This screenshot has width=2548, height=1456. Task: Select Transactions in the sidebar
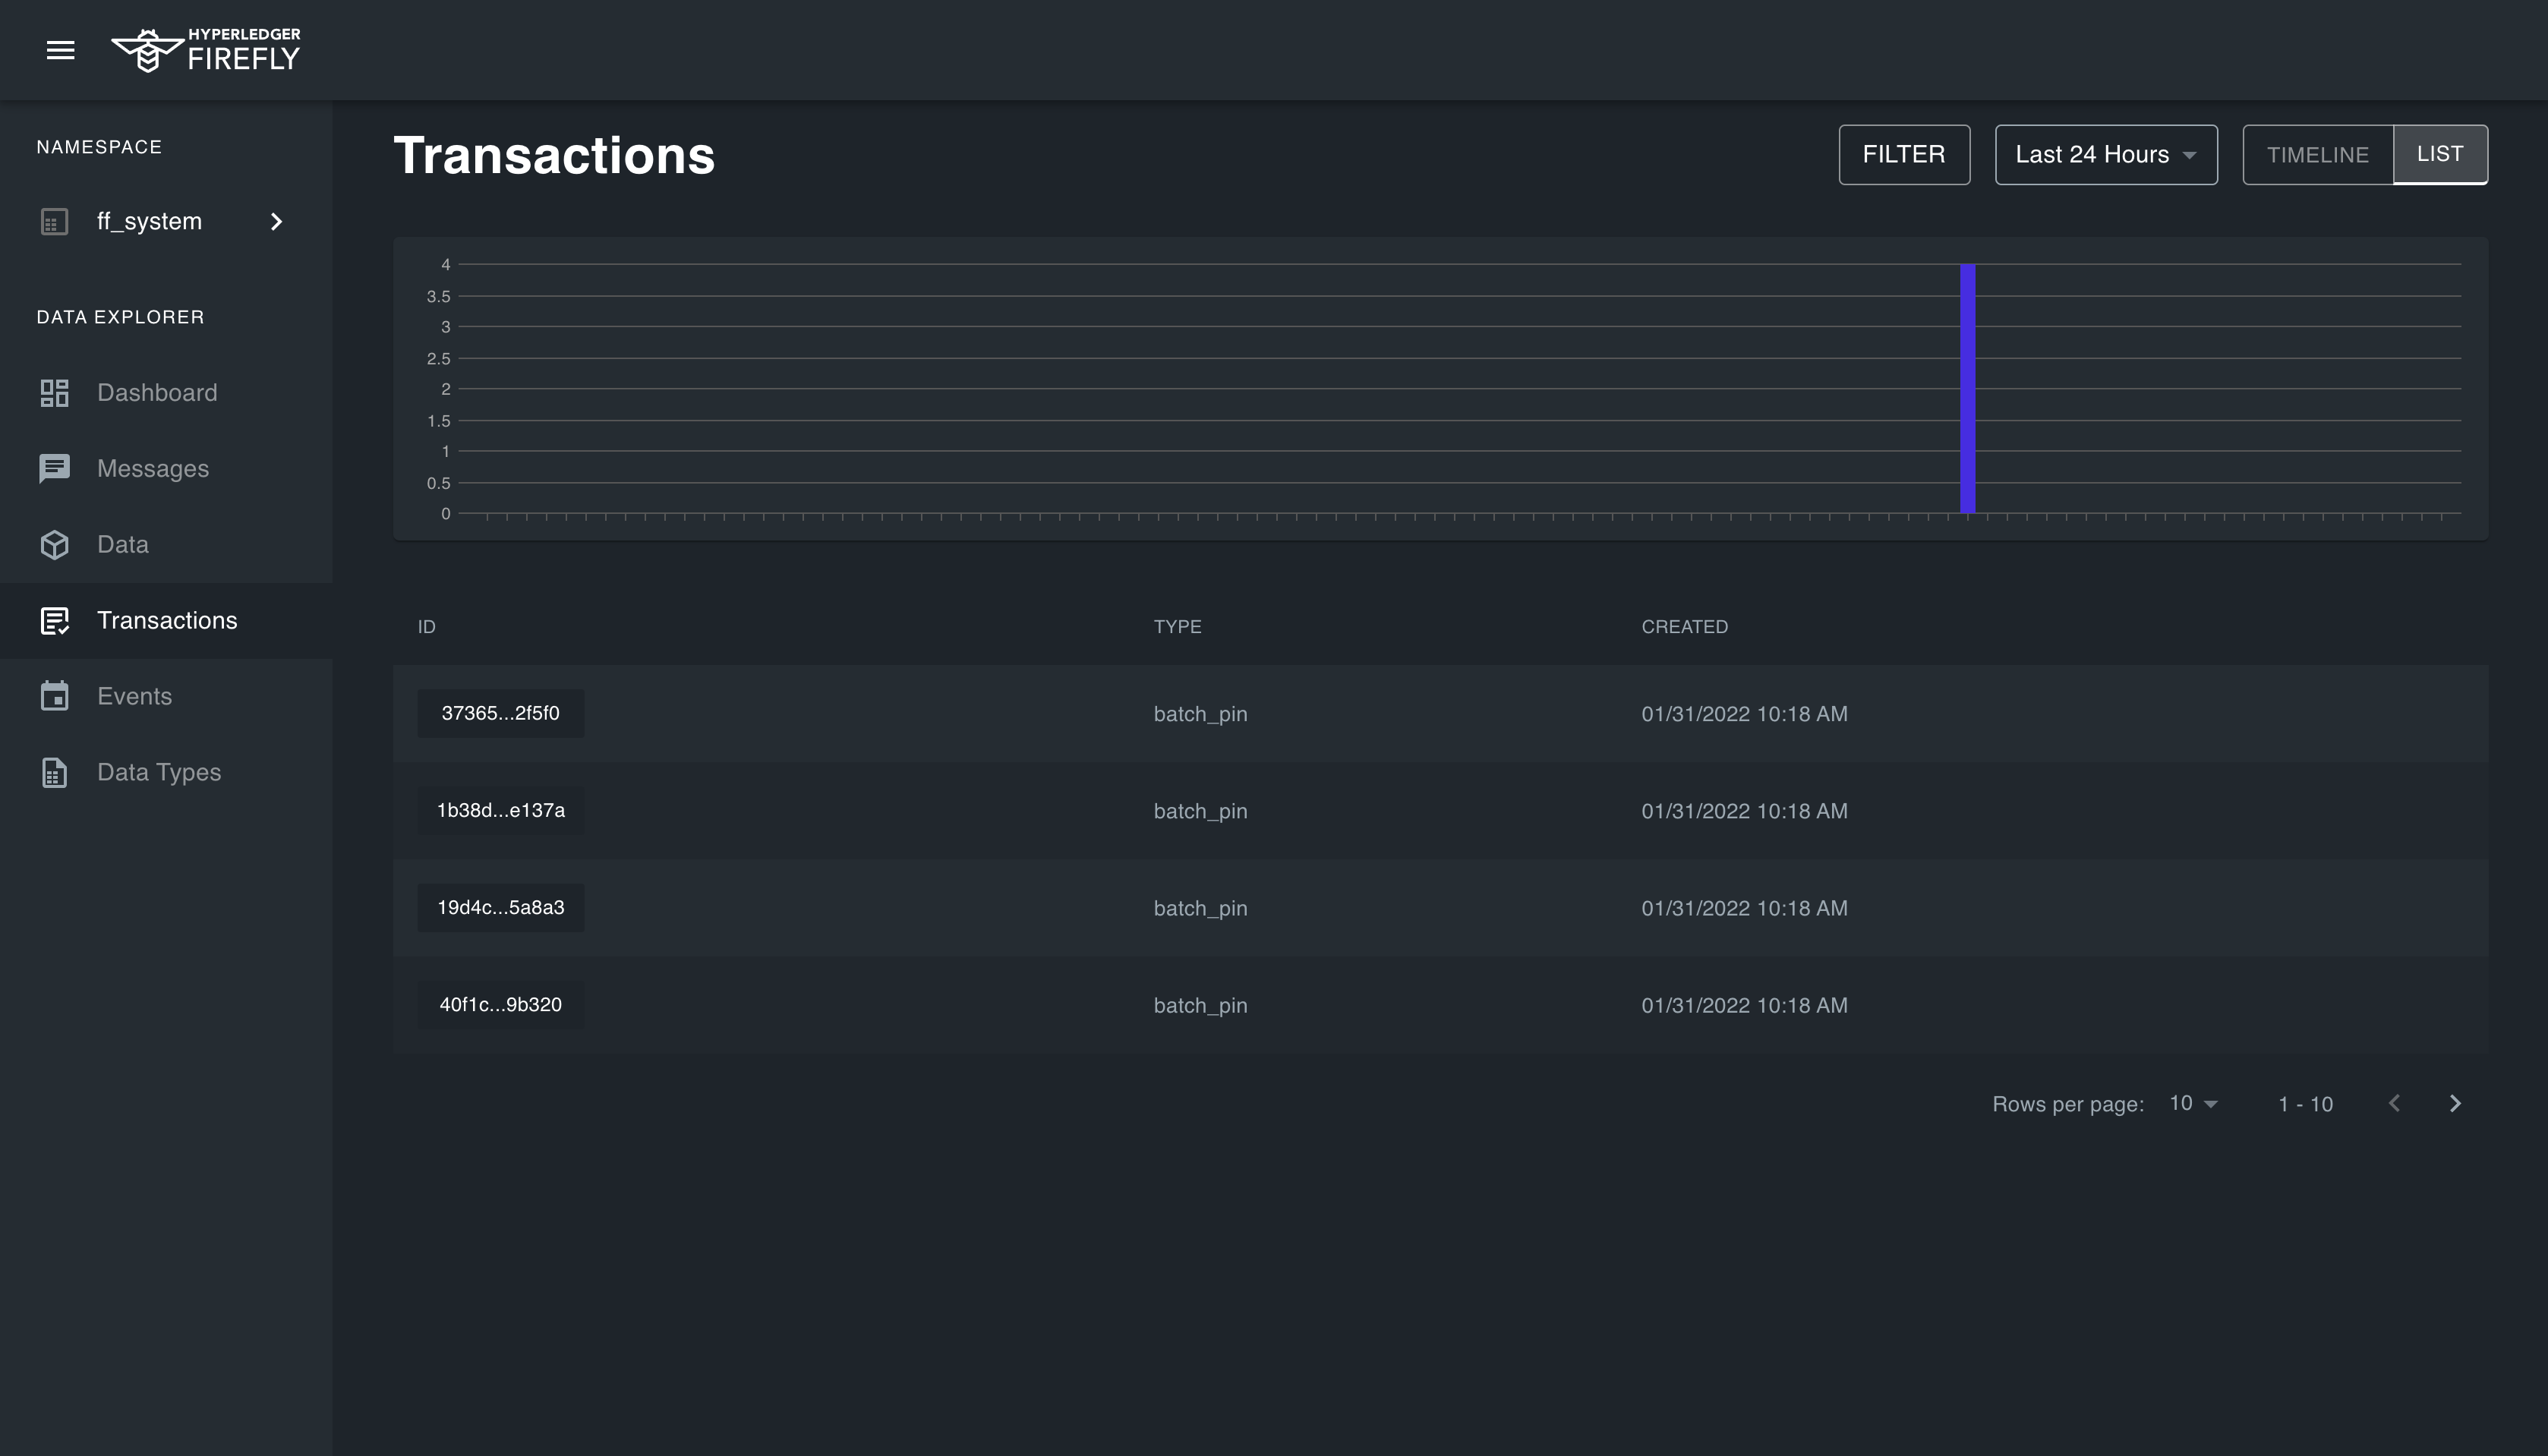pyautogui.click(x=167, y=620)
